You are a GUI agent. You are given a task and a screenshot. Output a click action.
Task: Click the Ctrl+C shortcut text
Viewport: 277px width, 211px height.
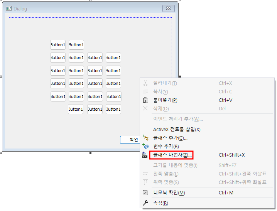tap(225, 92)
